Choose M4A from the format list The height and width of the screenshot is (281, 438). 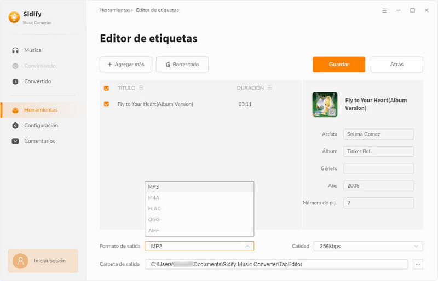pyautogui.click(x=199, y=198)
